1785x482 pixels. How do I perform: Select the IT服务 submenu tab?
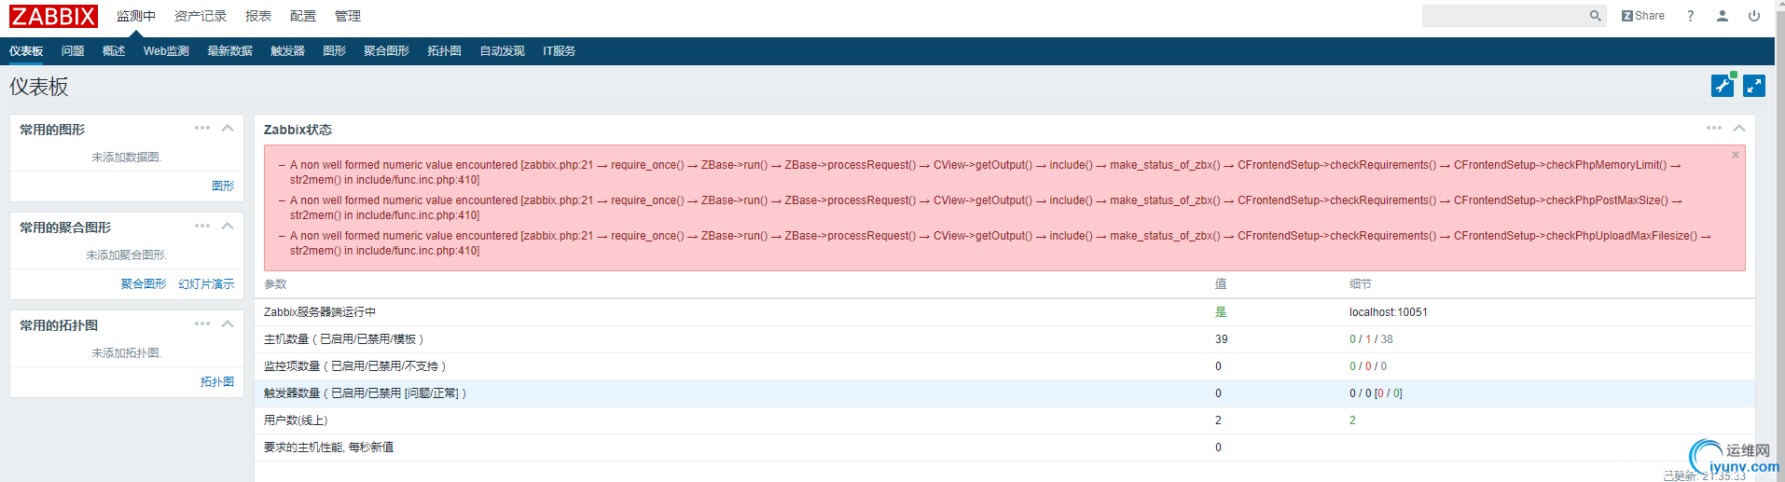(x=560, y=51)
